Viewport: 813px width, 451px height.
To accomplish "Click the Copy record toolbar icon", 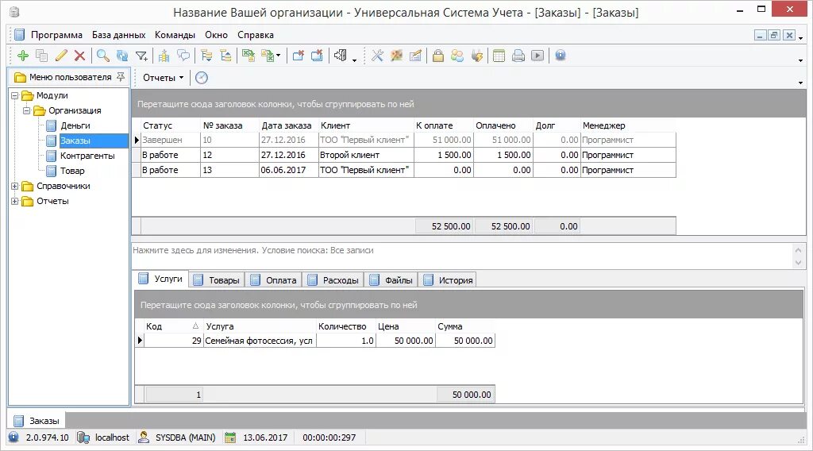I will pyautogui.click(x=42, y=56).
